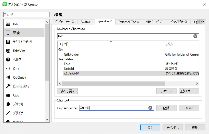The image size is (209, 134).
Task: Click the horizontal scrollbar thumb in shortcuts list
Action: 114,84
